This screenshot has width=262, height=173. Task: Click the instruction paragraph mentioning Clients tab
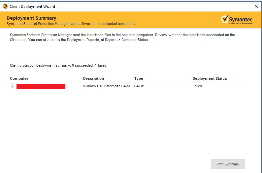tap(122, 37)
